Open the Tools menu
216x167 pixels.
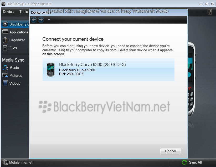(x=24, y=12)
